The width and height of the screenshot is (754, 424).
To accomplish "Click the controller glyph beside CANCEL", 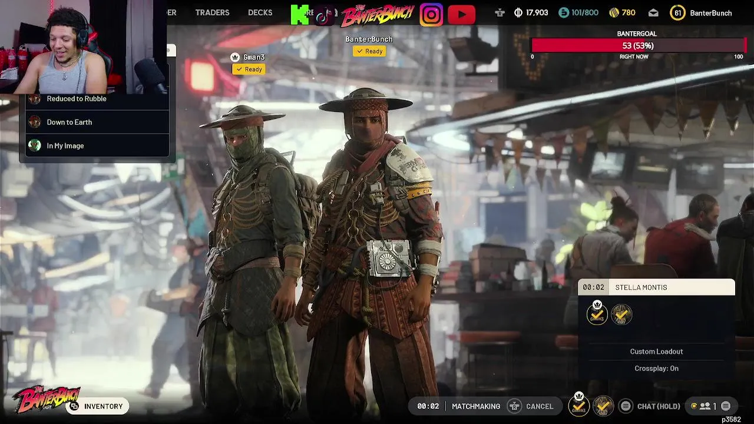I will (x=515, y=406).
